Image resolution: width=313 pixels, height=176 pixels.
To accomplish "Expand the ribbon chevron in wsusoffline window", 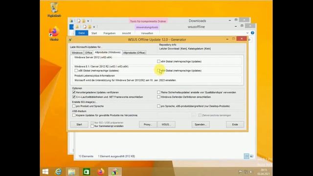I will 247,33.
